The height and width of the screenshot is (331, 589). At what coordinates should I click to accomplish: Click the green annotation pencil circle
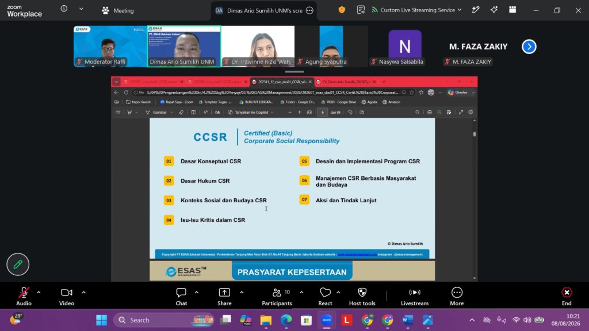coord(18,264)
